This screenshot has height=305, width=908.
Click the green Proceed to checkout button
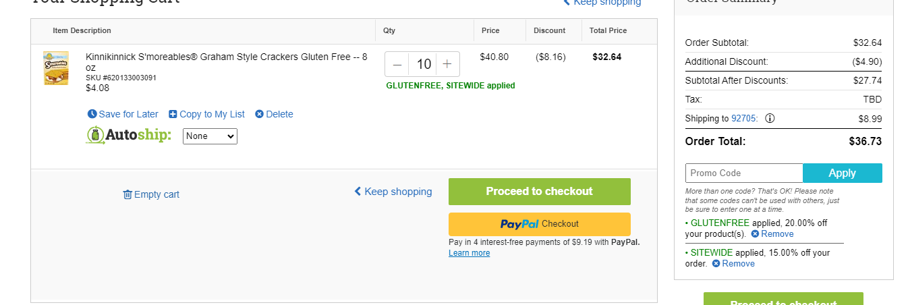[540, 192]
